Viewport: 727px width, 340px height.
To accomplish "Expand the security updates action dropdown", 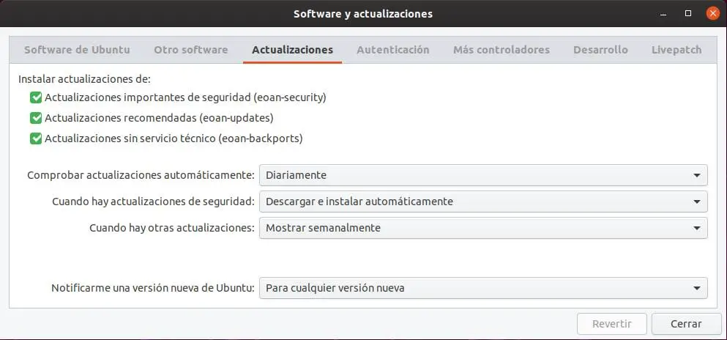I will click(483, 202).
